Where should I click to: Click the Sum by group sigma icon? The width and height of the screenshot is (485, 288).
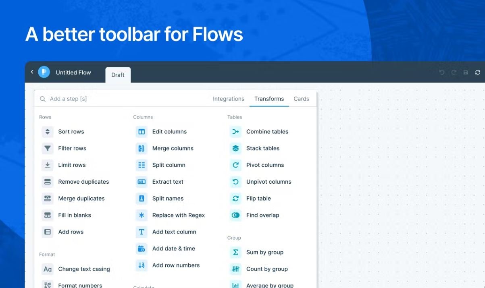tap(235, 252)
